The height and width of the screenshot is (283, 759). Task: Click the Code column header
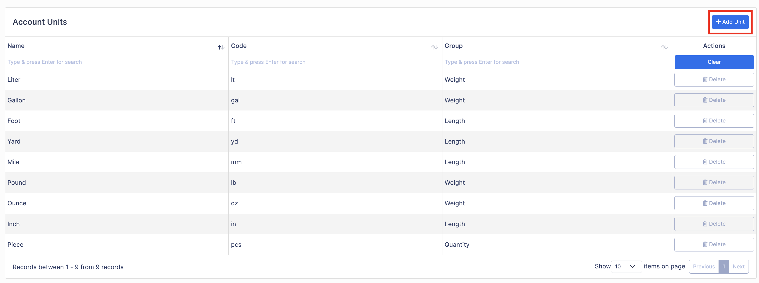(x=335, y=46)
